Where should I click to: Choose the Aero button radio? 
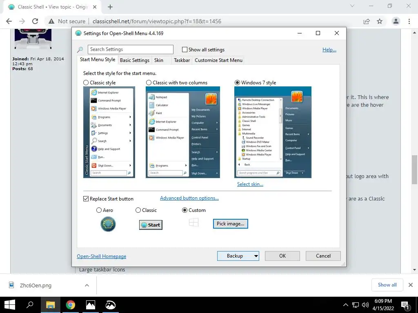pyautogui.click(x=99, y=210)
